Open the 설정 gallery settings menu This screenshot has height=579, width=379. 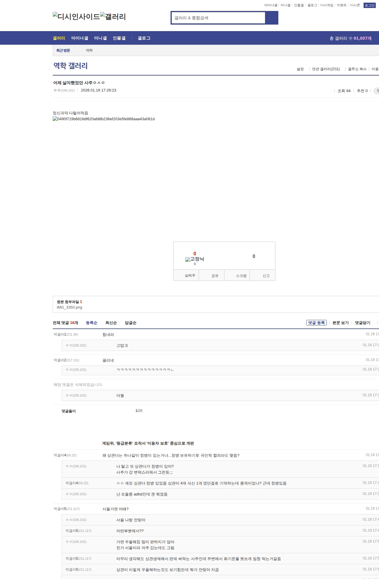click(x=300, y=69)
